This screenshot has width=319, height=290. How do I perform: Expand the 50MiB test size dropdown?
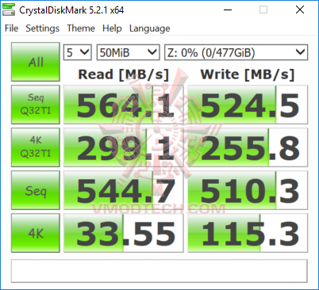128,52
